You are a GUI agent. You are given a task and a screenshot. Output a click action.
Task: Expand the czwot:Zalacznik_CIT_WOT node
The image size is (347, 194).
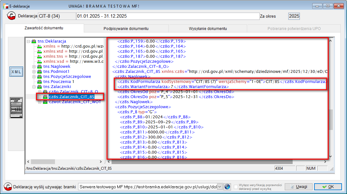(x=40, y=102)
